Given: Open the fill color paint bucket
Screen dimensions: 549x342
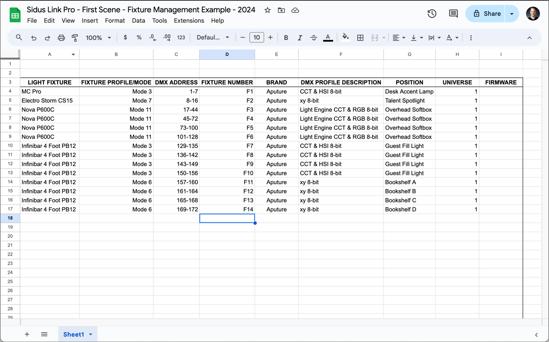Looking at the screenshot, I should pyautogui.click(x=346, y=37).
